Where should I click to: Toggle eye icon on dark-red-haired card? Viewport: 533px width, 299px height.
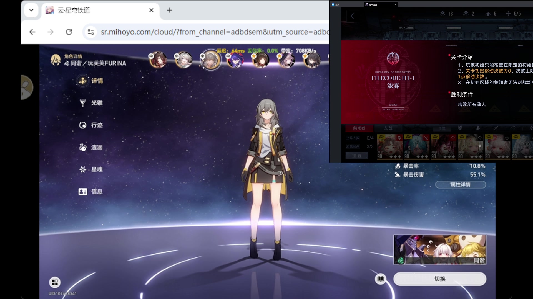coord(435,137)
